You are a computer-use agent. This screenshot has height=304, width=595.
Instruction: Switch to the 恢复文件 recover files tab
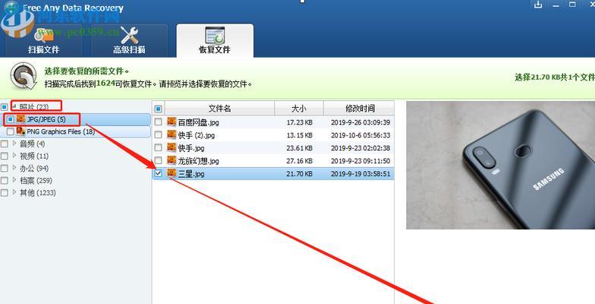[215, 41]
